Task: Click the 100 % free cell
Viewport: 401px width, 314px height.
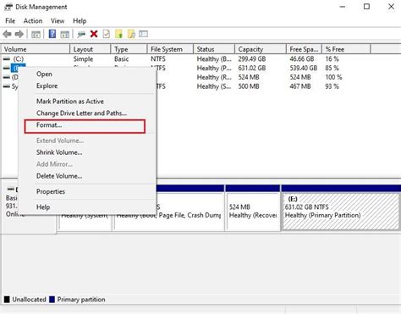Action: (x=333, y=77)
